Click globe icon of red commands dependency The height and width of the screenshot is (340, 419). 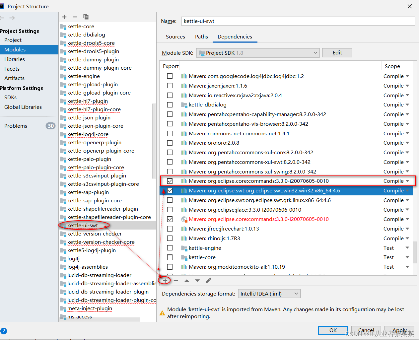click(x=184, y=219)
